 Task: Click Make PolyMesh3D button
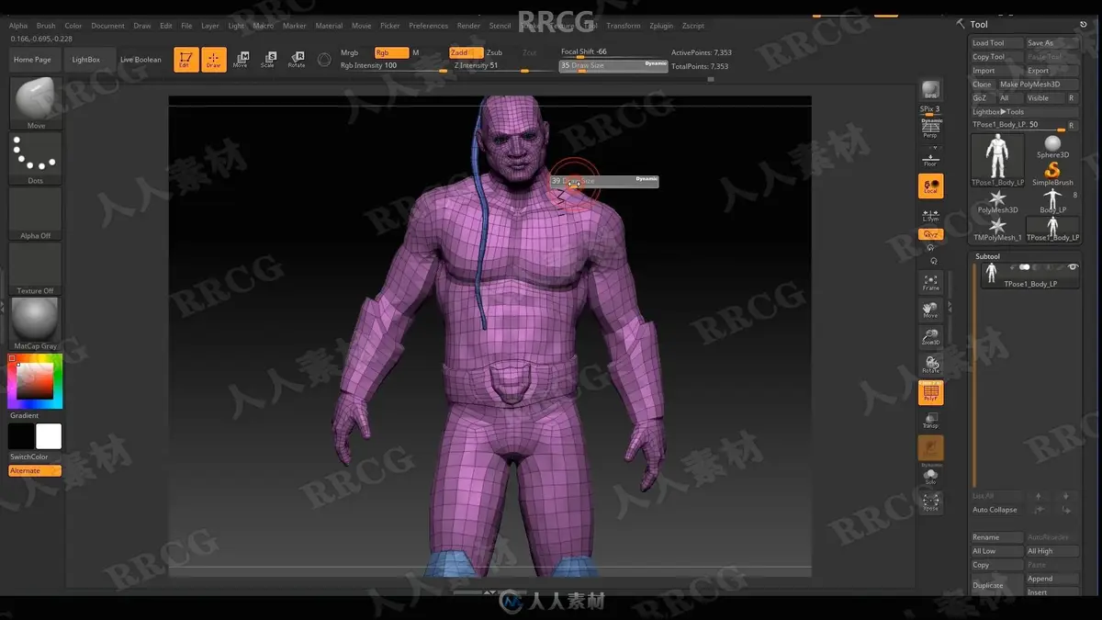coord(1037,85)
